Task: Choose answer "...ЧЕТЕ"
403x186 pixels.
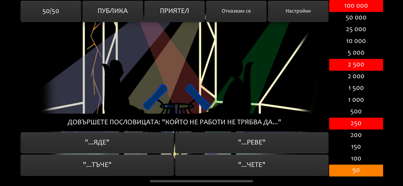Action: click(x=251, y=165)
